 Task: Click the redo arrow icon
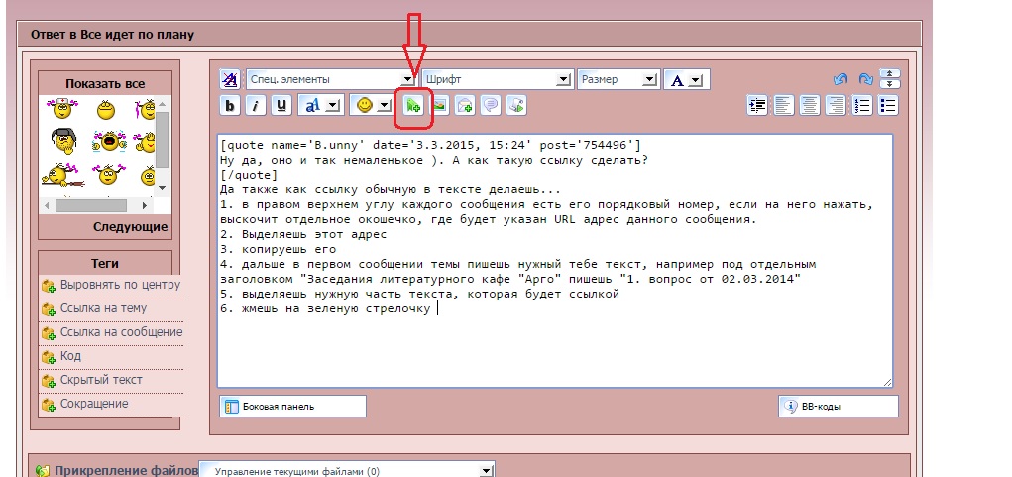tap(865, 80)
